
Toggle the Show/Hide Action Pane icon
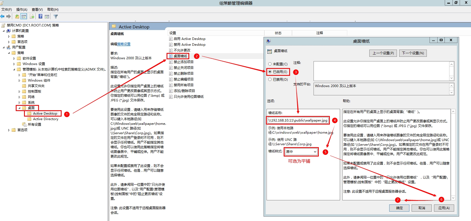47,17
